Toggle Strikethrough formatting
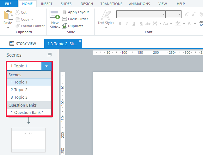This screenshot has width=203, height=155. coord(148,24)
